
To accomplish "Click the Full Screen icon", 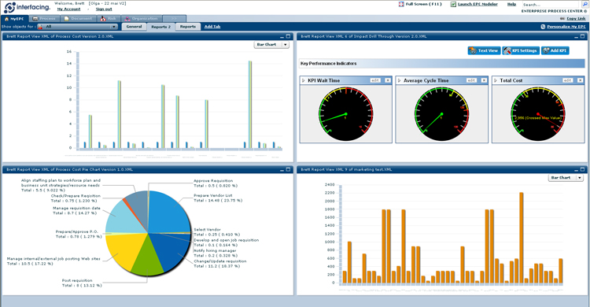I will pyautogui.click(x=401, y=4).
